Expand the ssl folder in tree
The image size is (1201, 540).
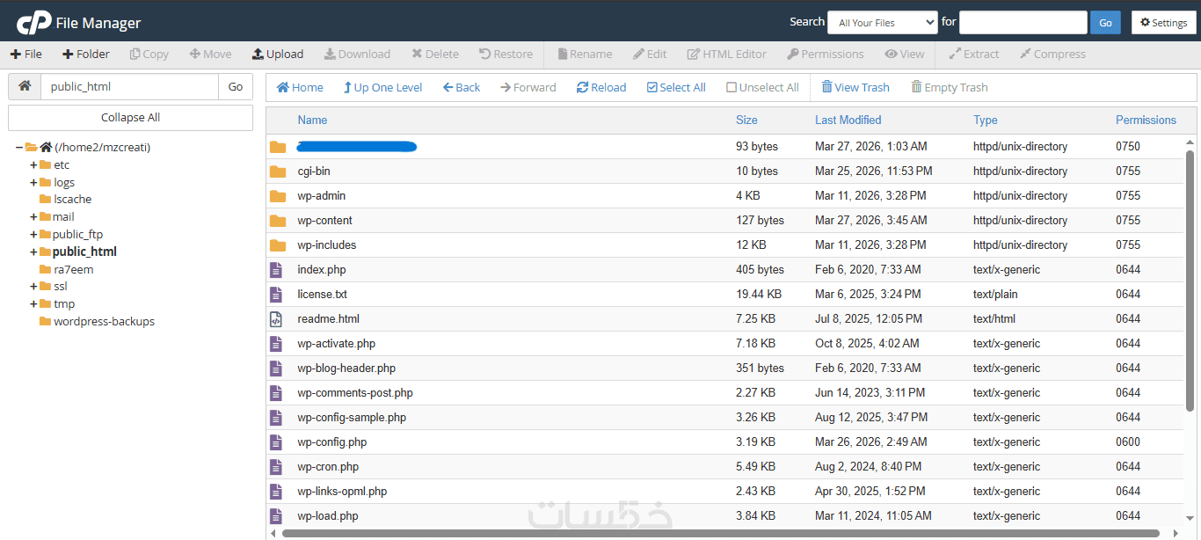click(x=33, y=287)
